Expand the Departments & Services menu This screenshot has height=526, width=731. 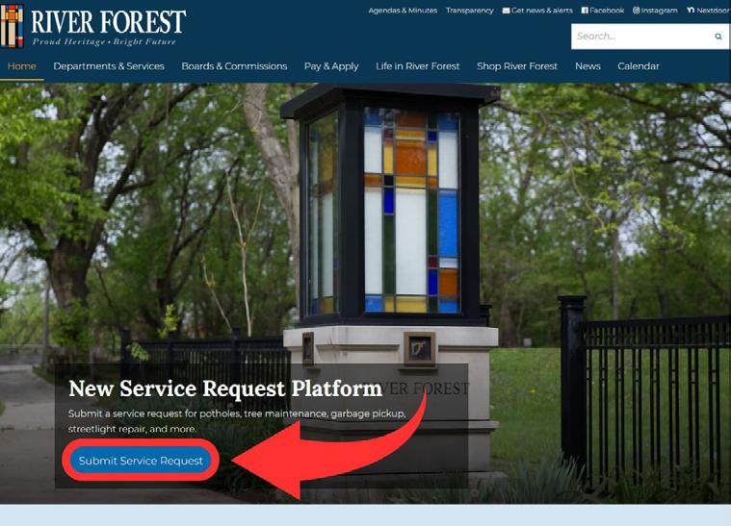click(x=109, y=66)
